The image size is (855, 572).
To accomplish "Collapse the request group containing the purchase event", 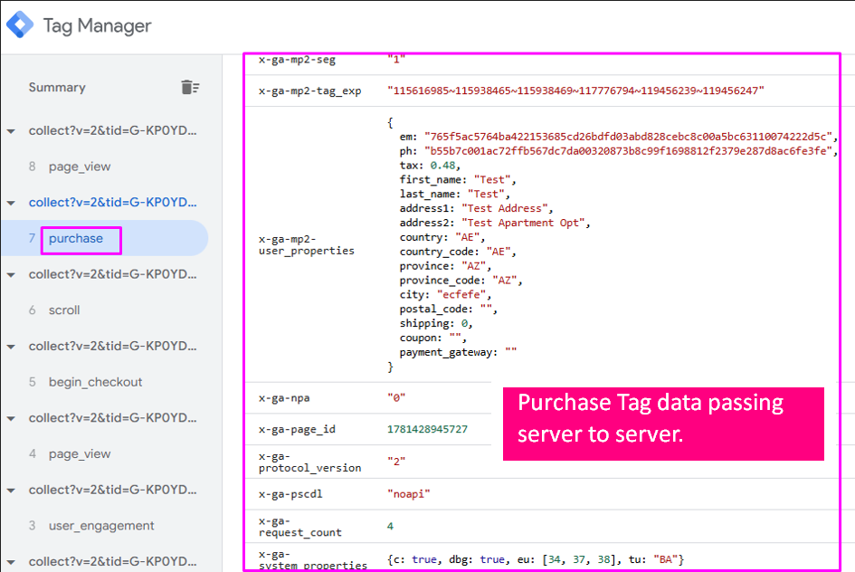I will click(11, 203).
